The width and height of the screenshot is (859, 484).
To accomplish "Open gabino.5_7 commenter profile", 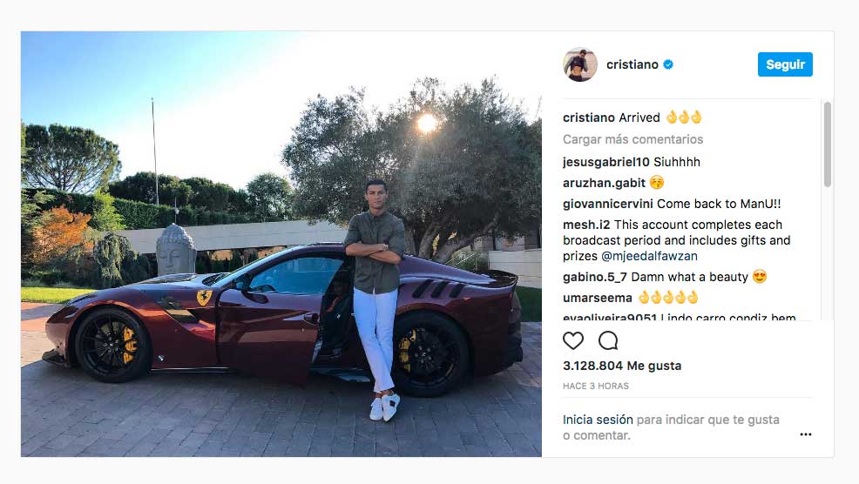I will (x=595, y=277).
